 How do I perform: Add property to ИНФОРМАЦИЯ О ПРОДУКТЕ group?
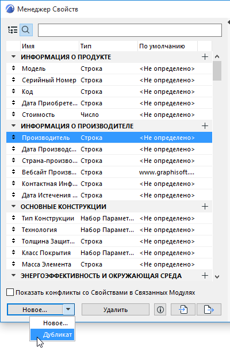pyautogui.click(x=205, y=57)
